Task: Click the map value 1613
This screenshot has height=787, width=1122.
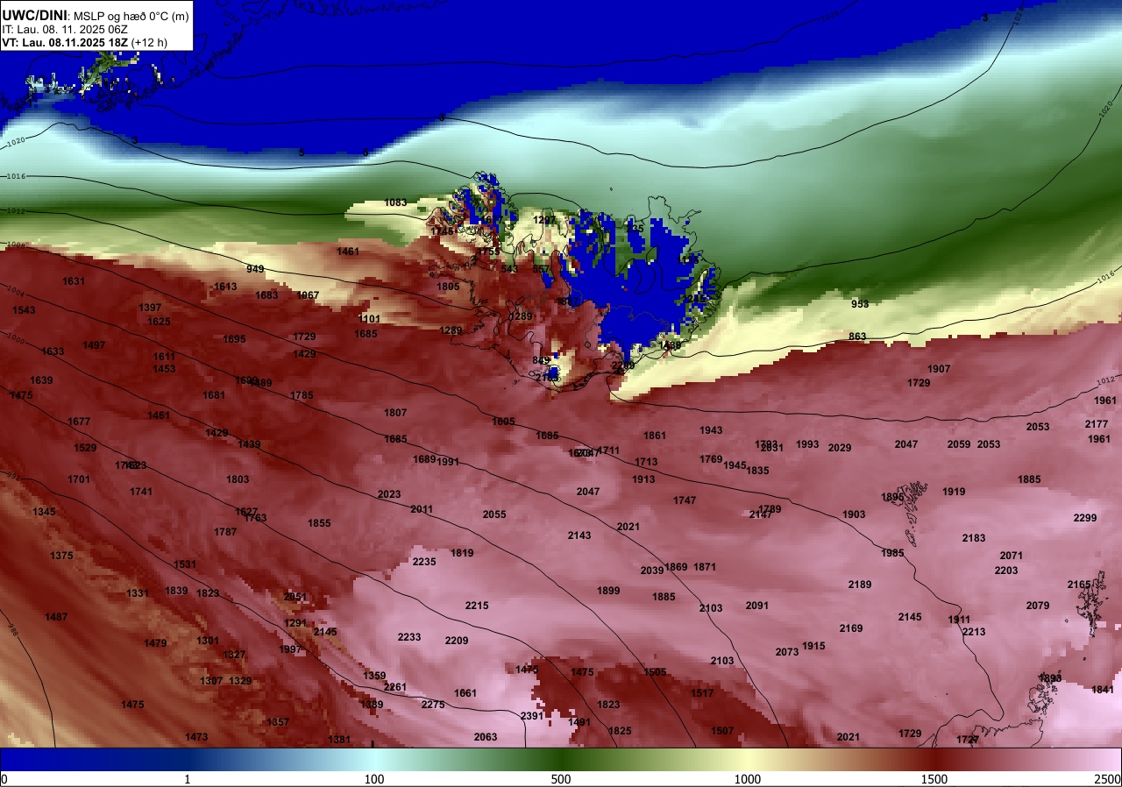Action: pyautogui.click(x=225, y=287)
